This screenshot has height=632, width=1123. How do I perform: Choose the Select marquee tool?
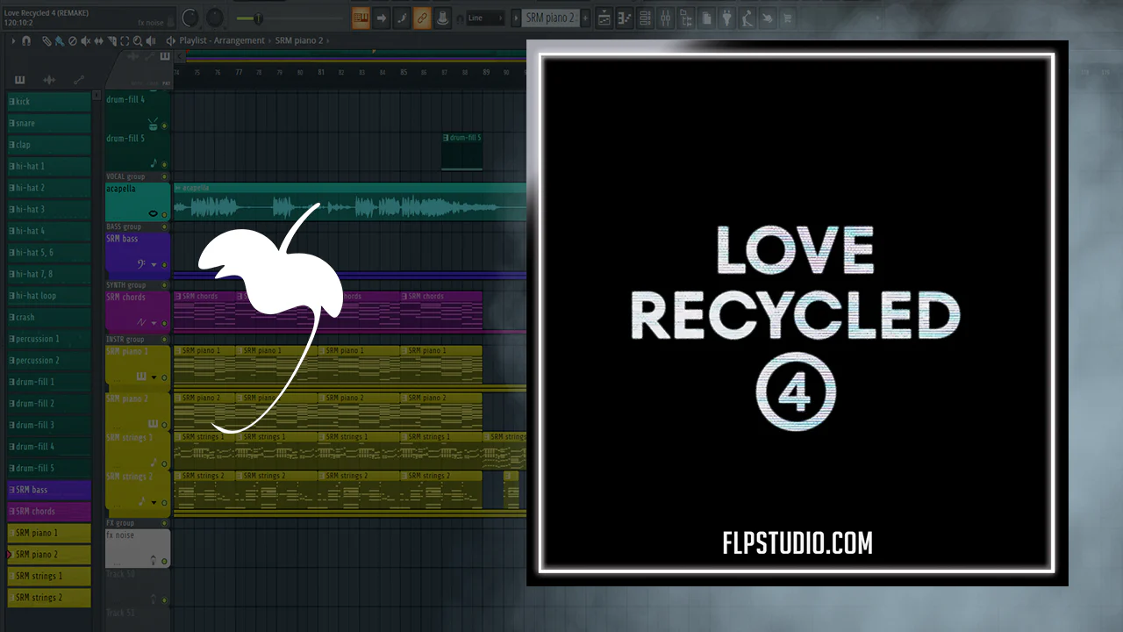pos(125,40)
